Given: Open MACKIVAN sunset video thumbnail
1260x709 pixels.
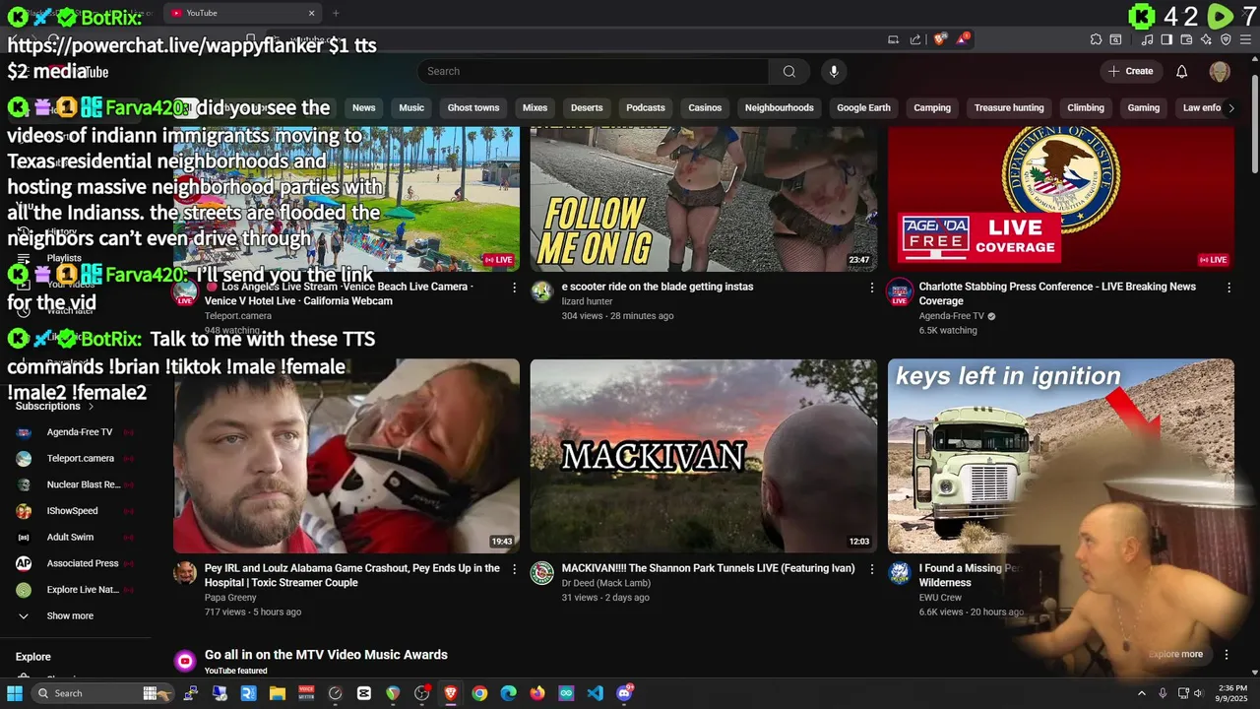Looking at the screenshot, I should coord(704,456).
